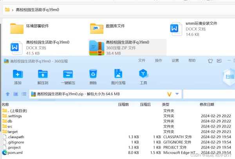Screen dimensions: 235x159
Task: Click the 解压到 (extract to) icon
Action: (43, 74)
